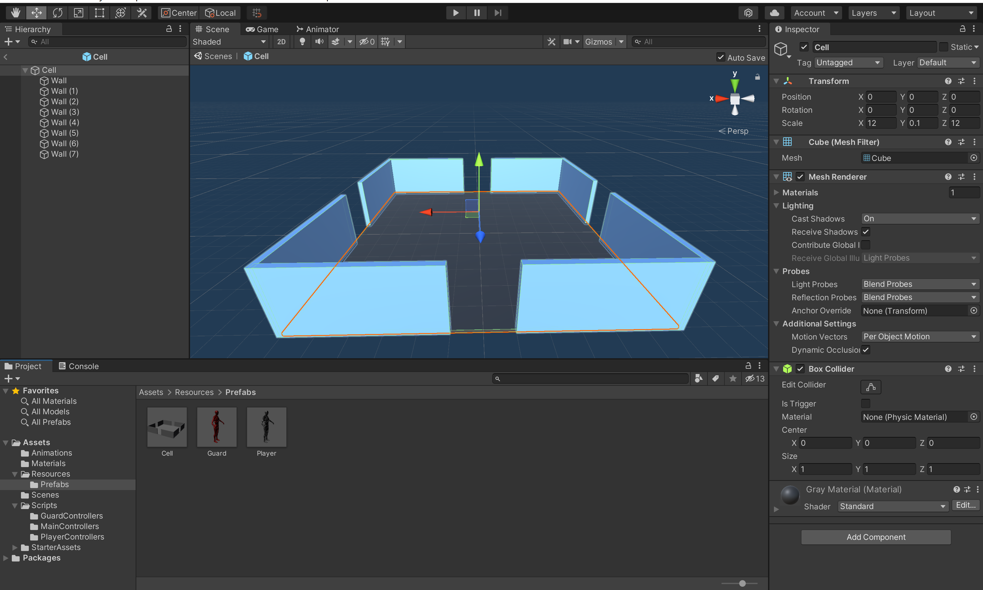Enable Is Trigger checkbox

click(866, 403)
